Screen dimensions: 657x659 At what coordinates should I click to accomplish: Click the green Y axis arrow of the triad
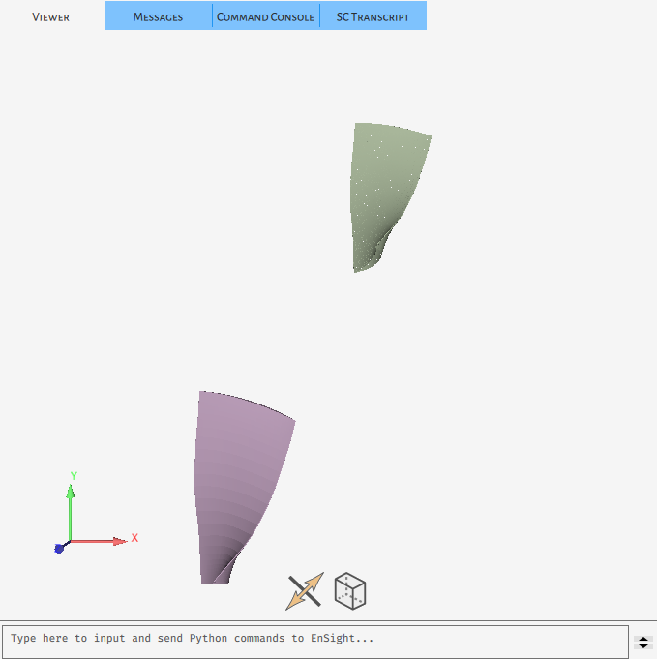(71, 513)
